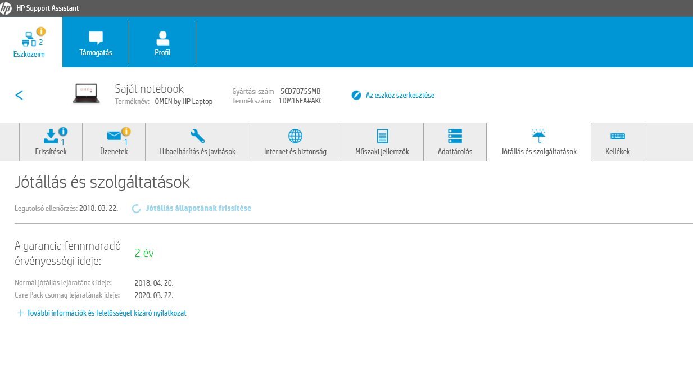Open the Eszközeim devices section

(31, 42)
